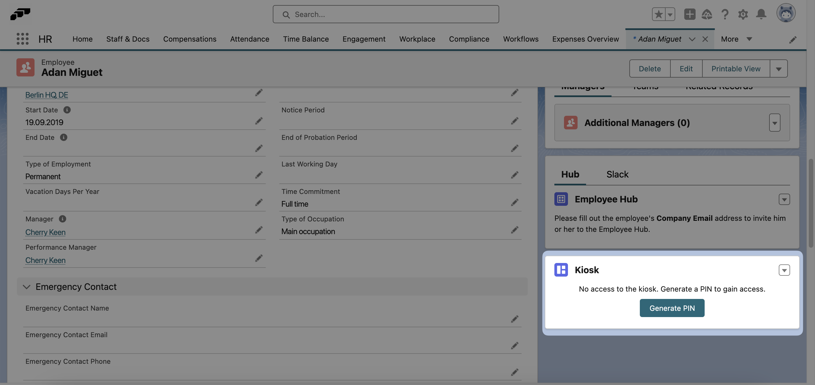Edit the Time Commitment field pencil

coord(514,202)
